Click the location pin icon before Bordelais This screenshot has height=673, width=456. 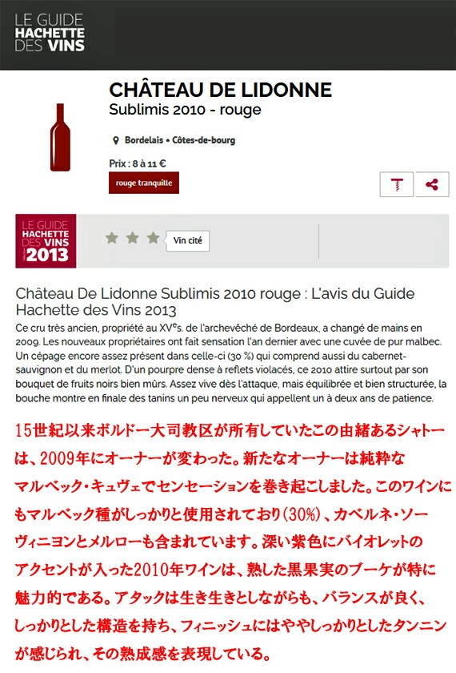point(115,140)
